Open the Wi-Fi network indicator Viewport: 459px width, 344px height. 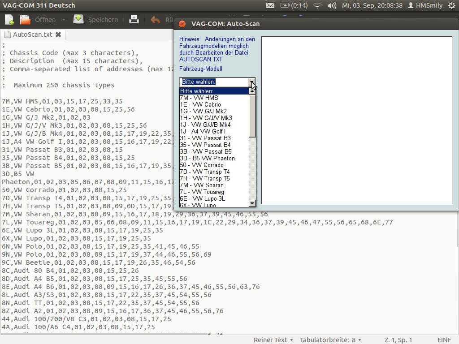coord(317,5)
